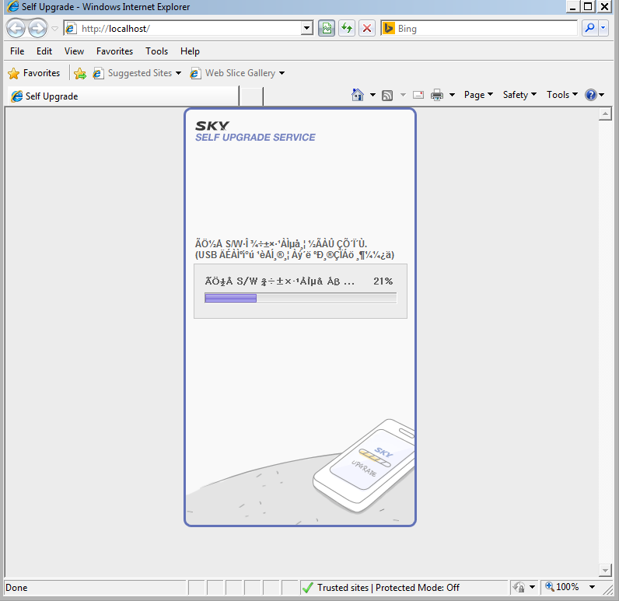Viewport: 619px width, 601px height.
Task: Toggle Compatibility View icon
Action: pyautogui.click(x=327, y=29)
